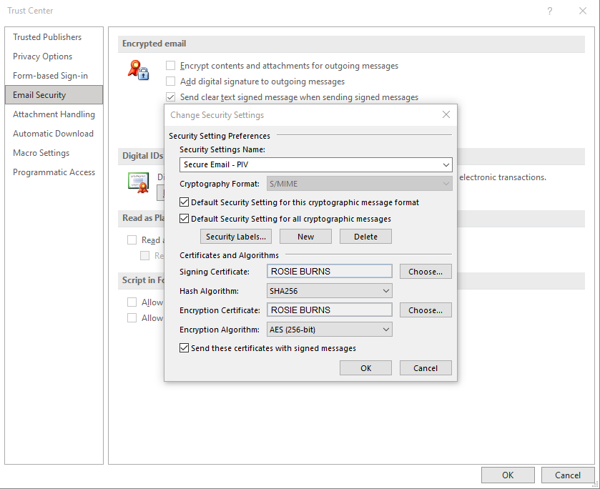Open Trust Center help via question mark
The height and width of the screenshot is (489, 600).
[x=549, y=11]
